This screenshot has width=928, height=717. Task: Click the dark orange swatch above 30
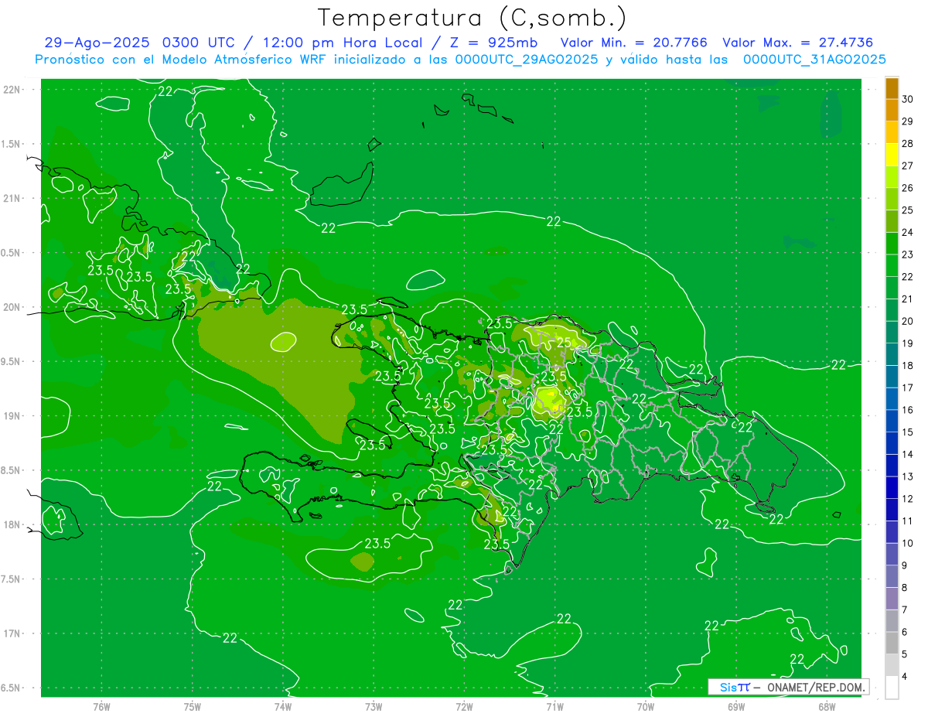pos(892,88)
